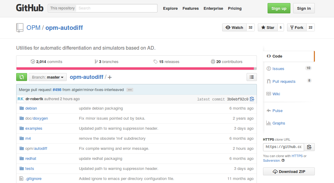Fork the opm-autodiff repository
This screenshot has height=183, width=334.
297,27
